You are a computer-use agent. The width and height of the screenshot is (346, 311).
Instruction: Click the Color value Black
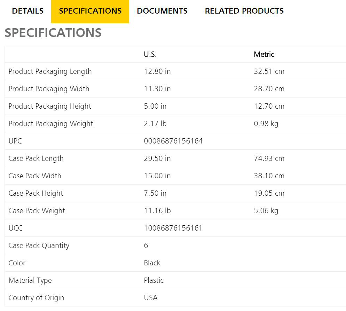(x=152, y=263)
